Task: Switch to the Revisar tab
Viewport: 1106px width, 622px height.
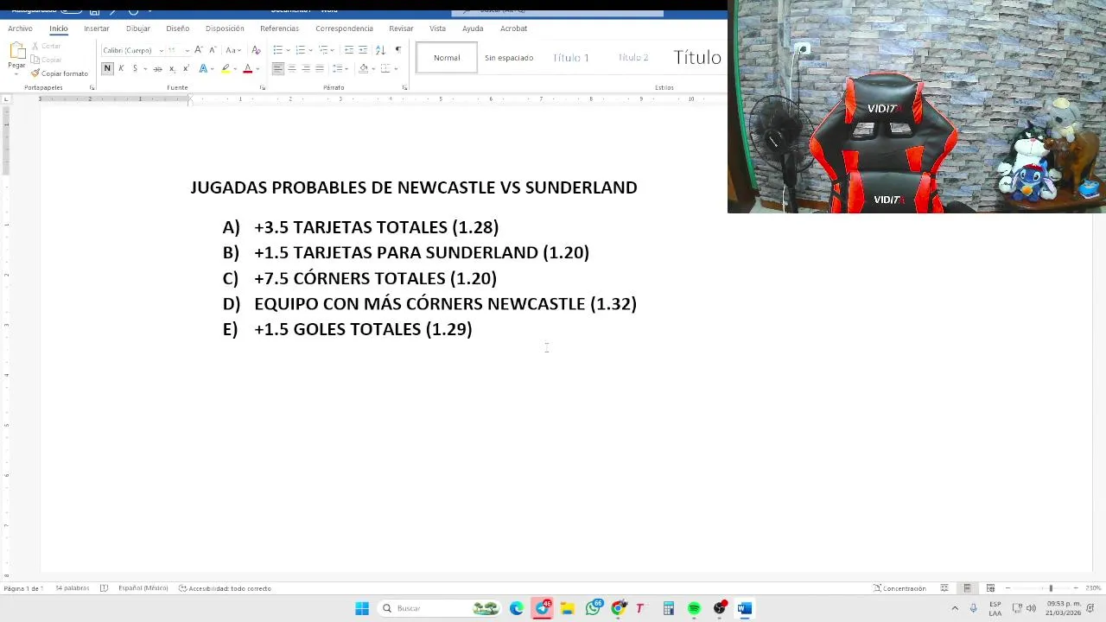Action: point(401,29)
